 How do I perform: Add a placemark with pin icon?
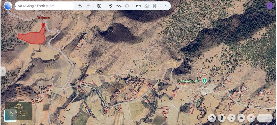[111, 6]
